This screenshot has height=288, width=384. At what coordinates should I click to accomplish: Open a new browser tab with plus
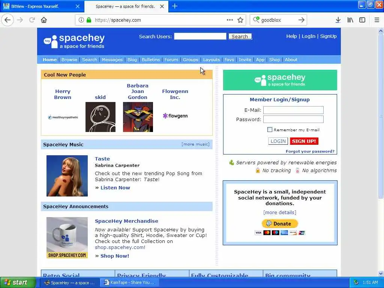pos(175,6)
